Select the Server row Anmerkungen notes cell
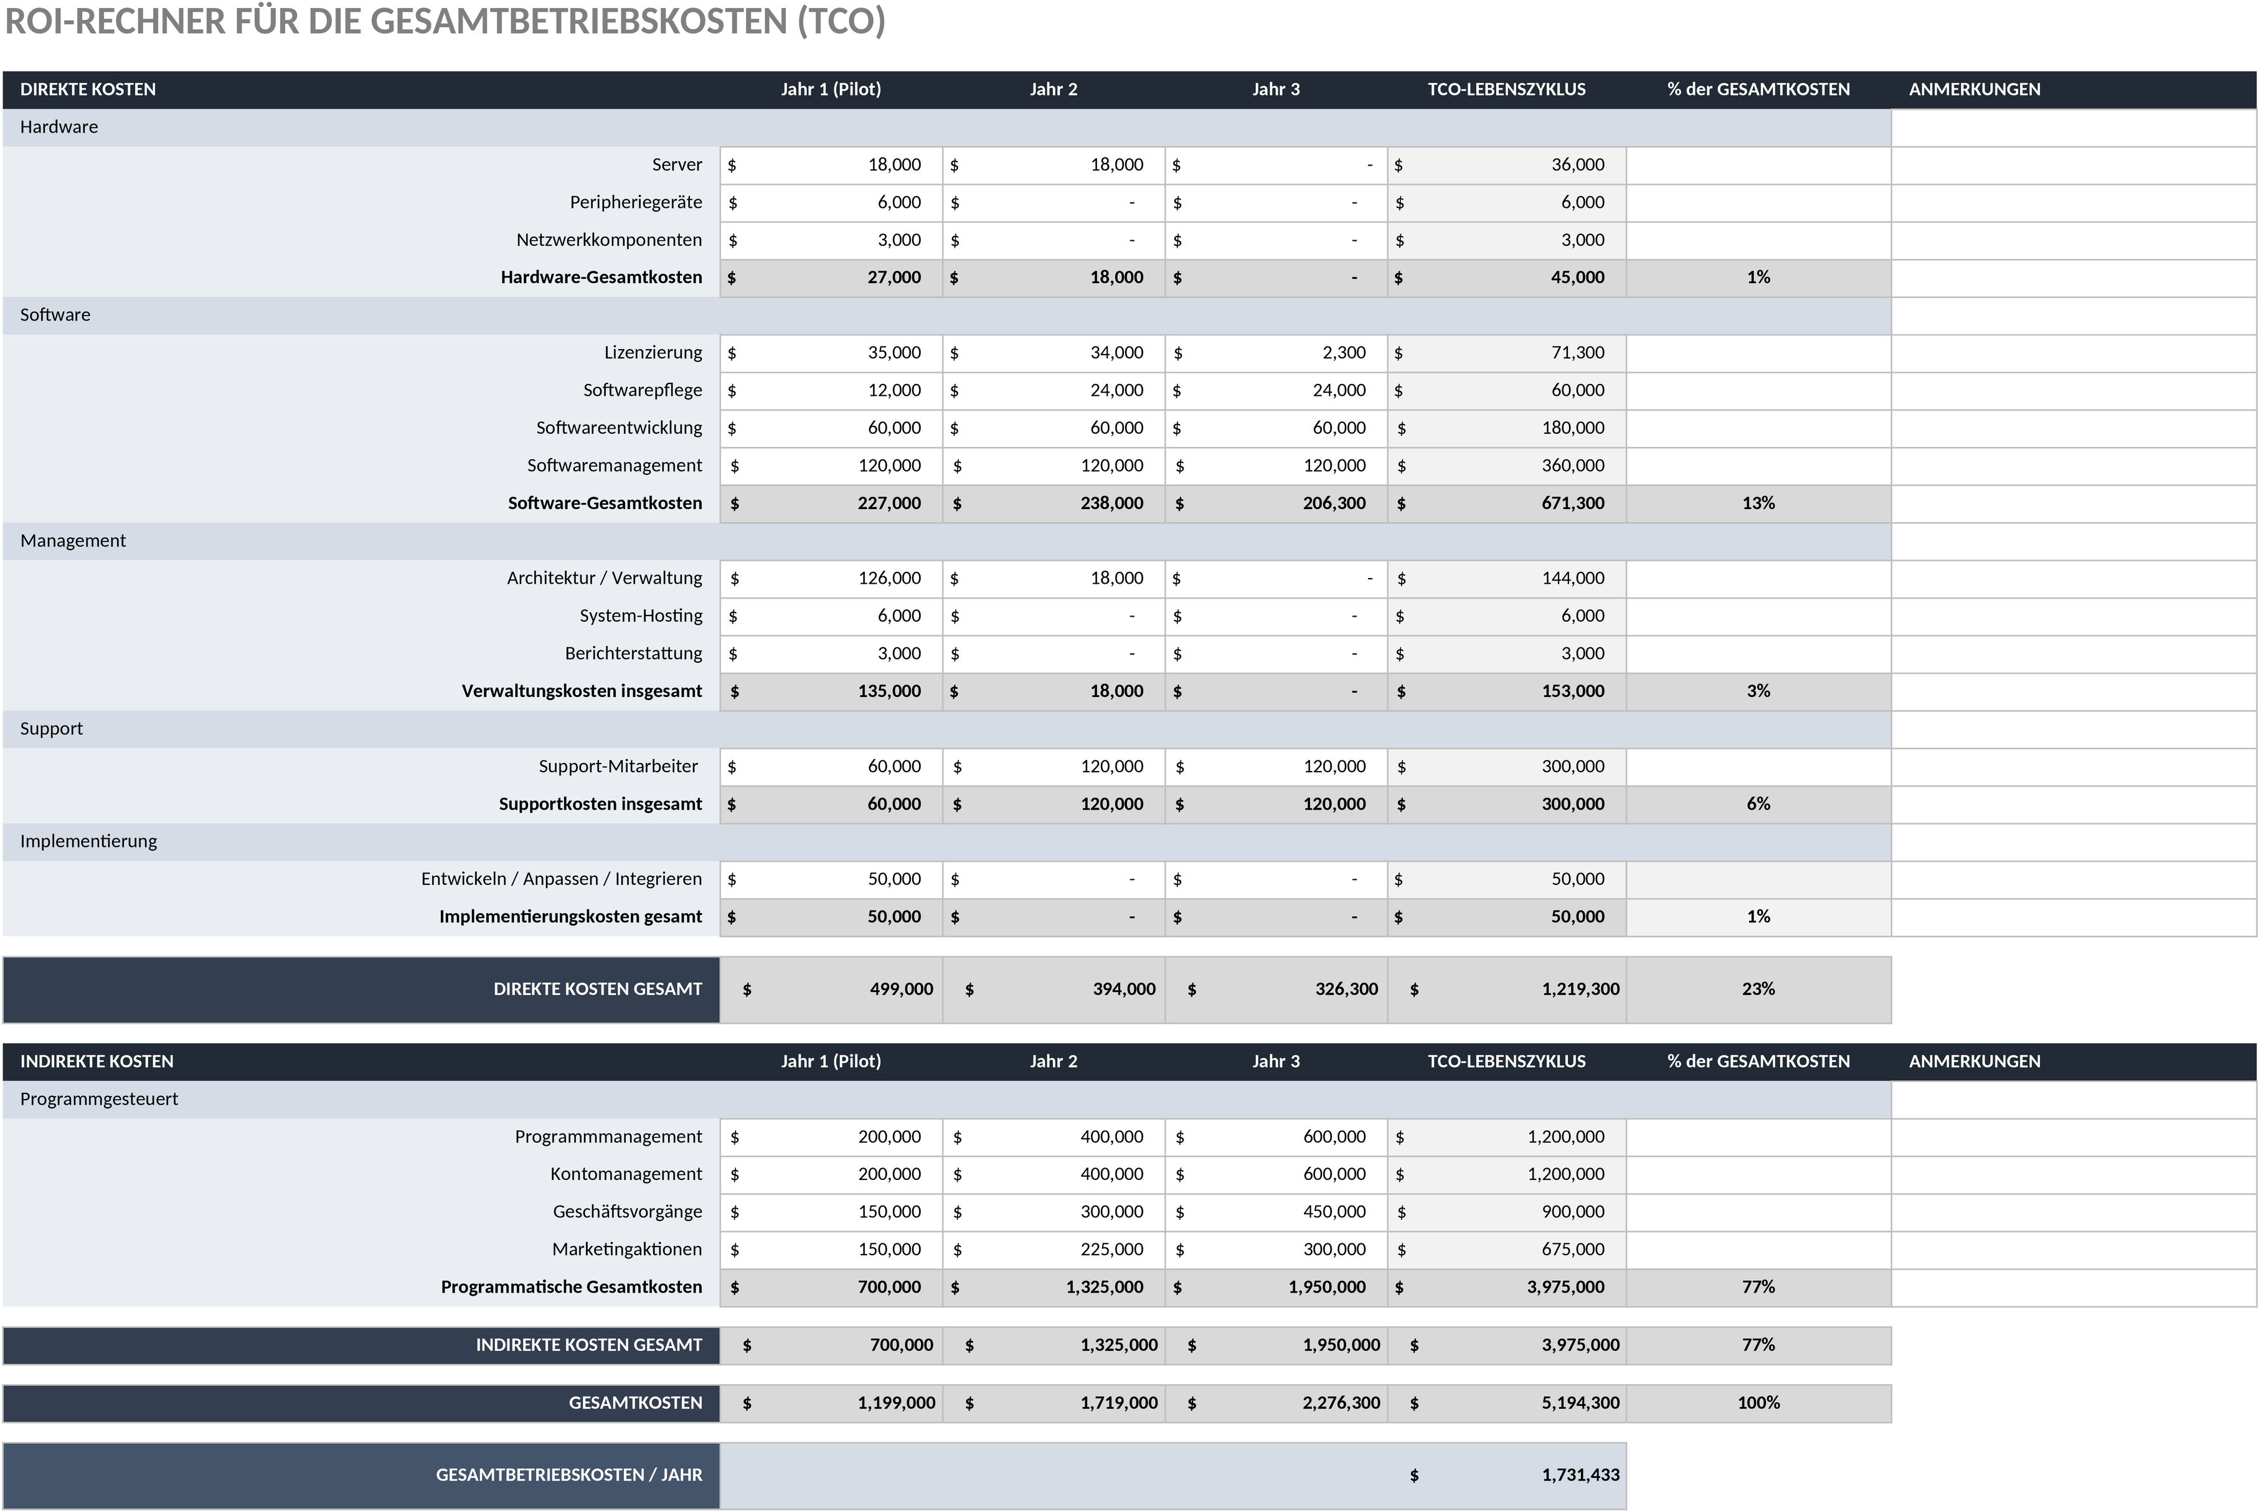 coord(2074,165)
